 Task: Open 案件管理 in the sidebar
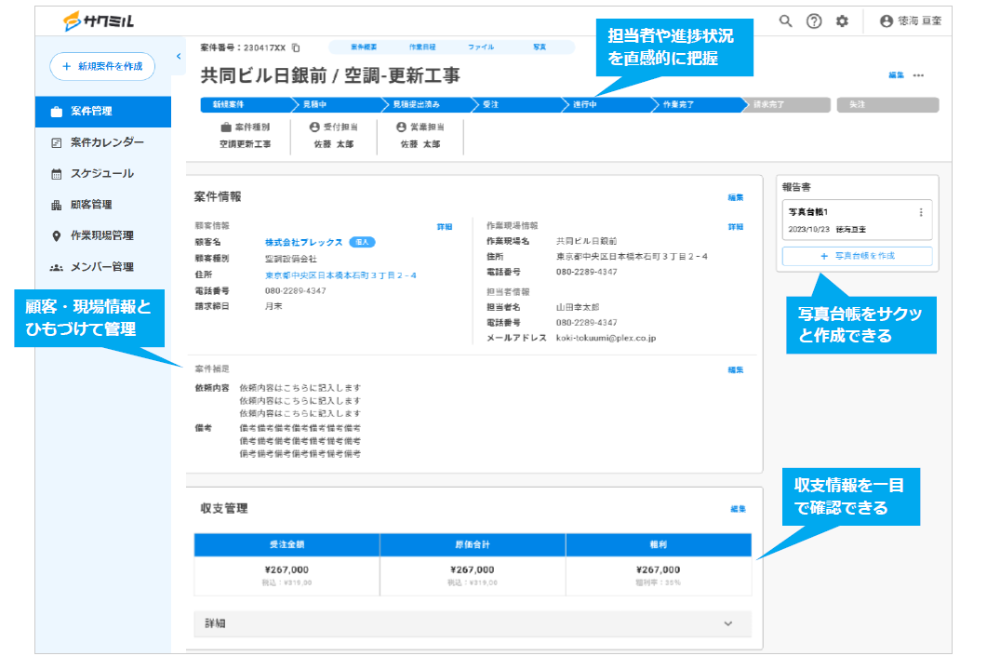click(x=103, y=111)
